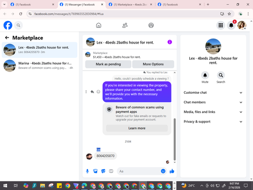
Task: Attach a photo using the image icon
Action: tap(95, 171)
